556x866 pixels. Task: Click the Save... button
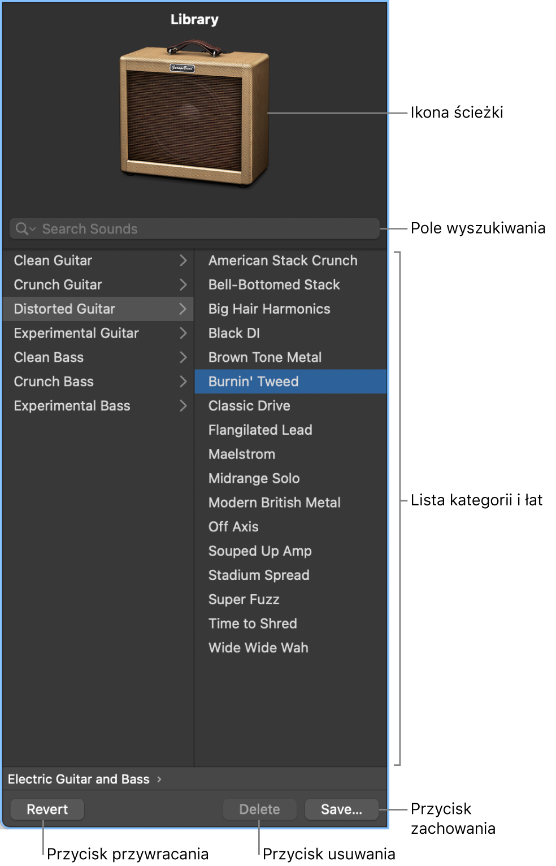(x=341, y=809)
